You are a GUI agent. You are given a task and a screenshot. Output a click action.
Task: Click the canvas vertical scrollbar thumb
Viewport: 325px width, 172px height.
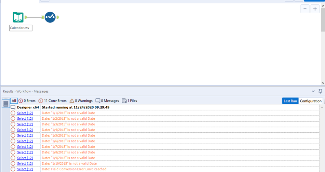pyautogui.click(x=323, y=20)
